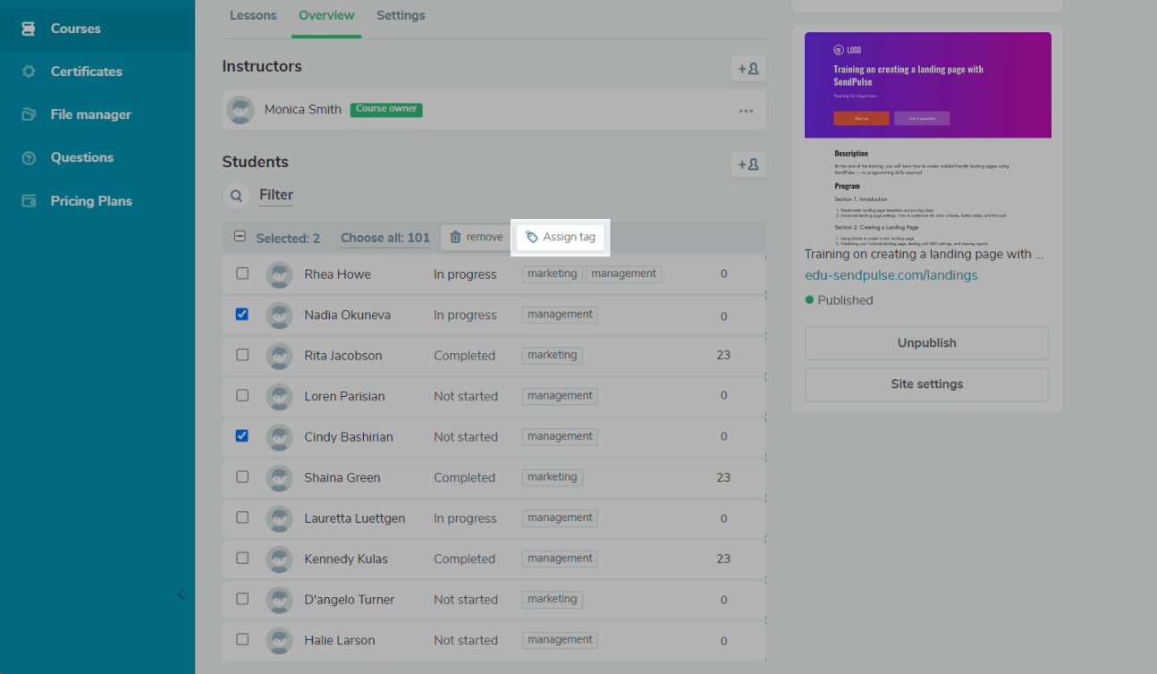
Task: Switch to the Settings tab
Action: click(x=401, y=15)
